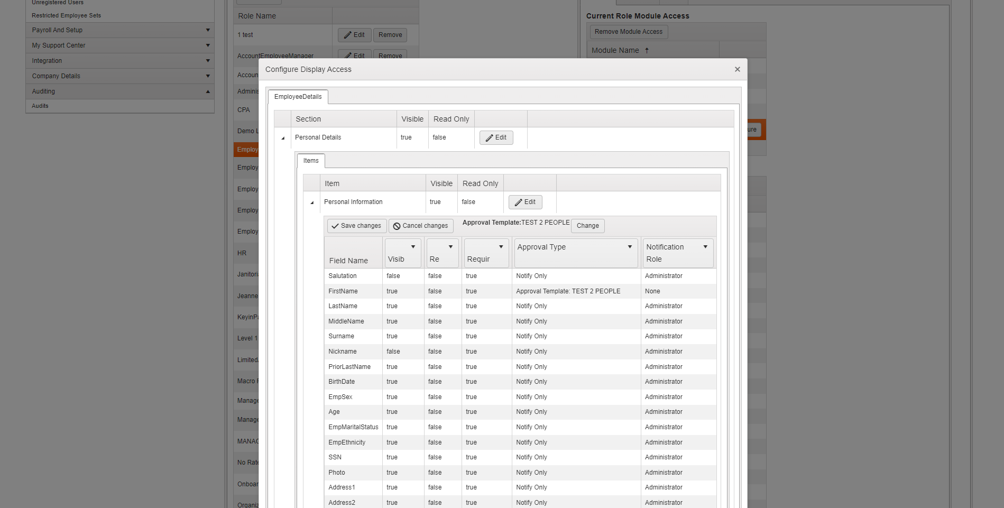1004x508 pixels.
Task: Select the FirstName field row
Action: point(520,291)
